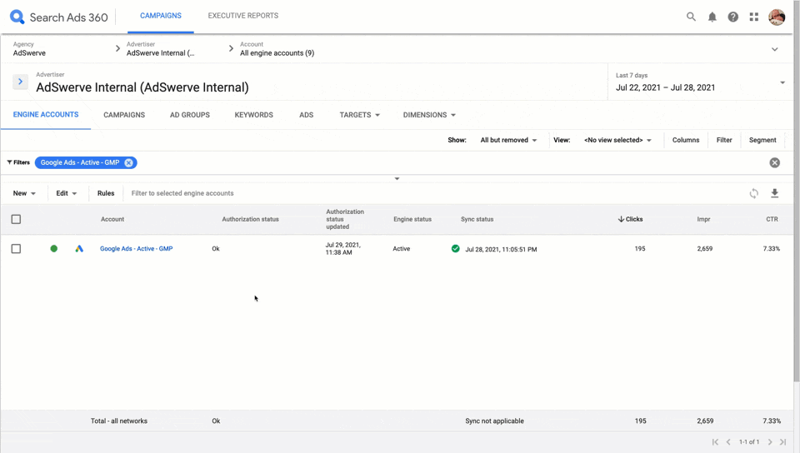Sort by the Impr column header
The height and width of the screenshot is (453, 800).
(703, 219)
